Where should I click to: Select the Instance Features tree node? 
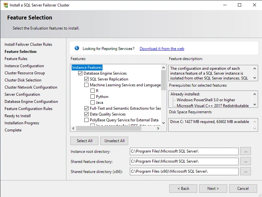(87, 67)
